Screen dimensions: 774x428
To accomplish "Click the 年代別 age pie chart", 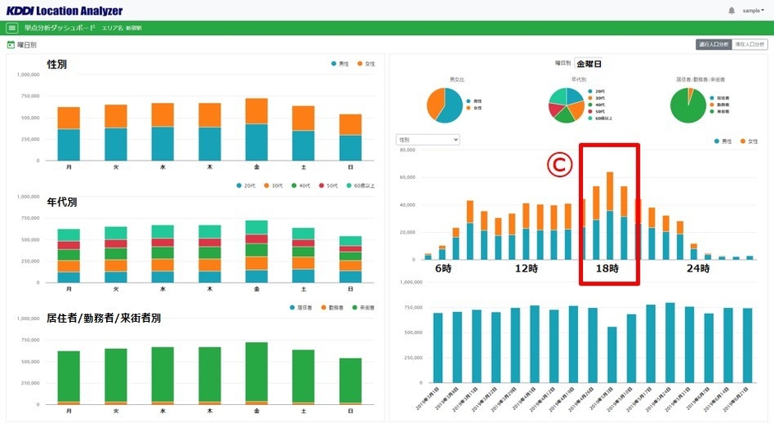I will click(x=567, y=105).
